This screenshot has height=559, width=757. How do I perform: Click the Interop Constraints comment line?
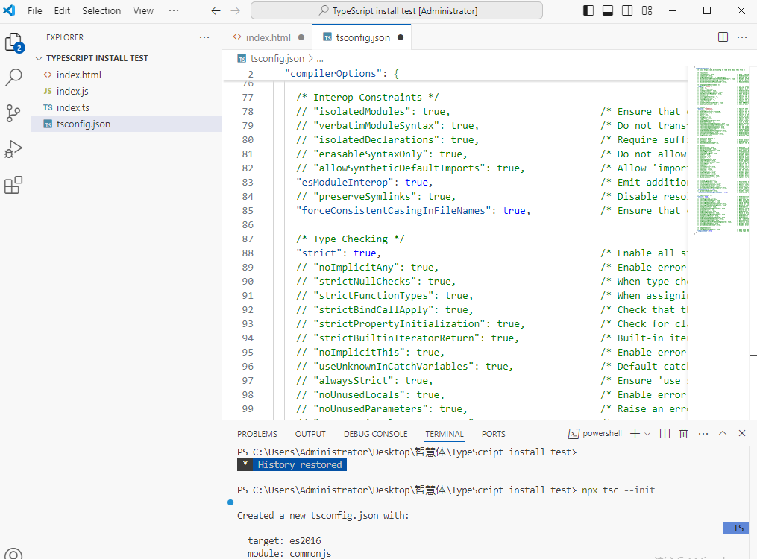[x=368, y=98]
